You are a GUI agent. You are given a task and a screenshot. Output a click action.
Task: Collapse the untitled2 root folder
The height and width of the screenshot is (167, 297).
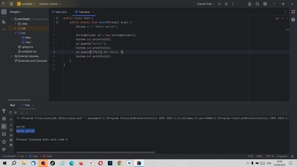12,19
